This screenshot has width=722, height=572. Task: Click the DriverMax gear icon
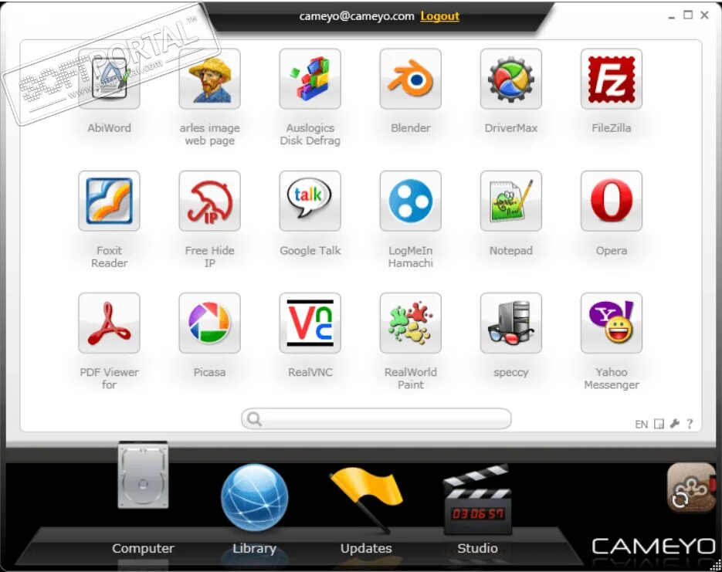[510, 79]
